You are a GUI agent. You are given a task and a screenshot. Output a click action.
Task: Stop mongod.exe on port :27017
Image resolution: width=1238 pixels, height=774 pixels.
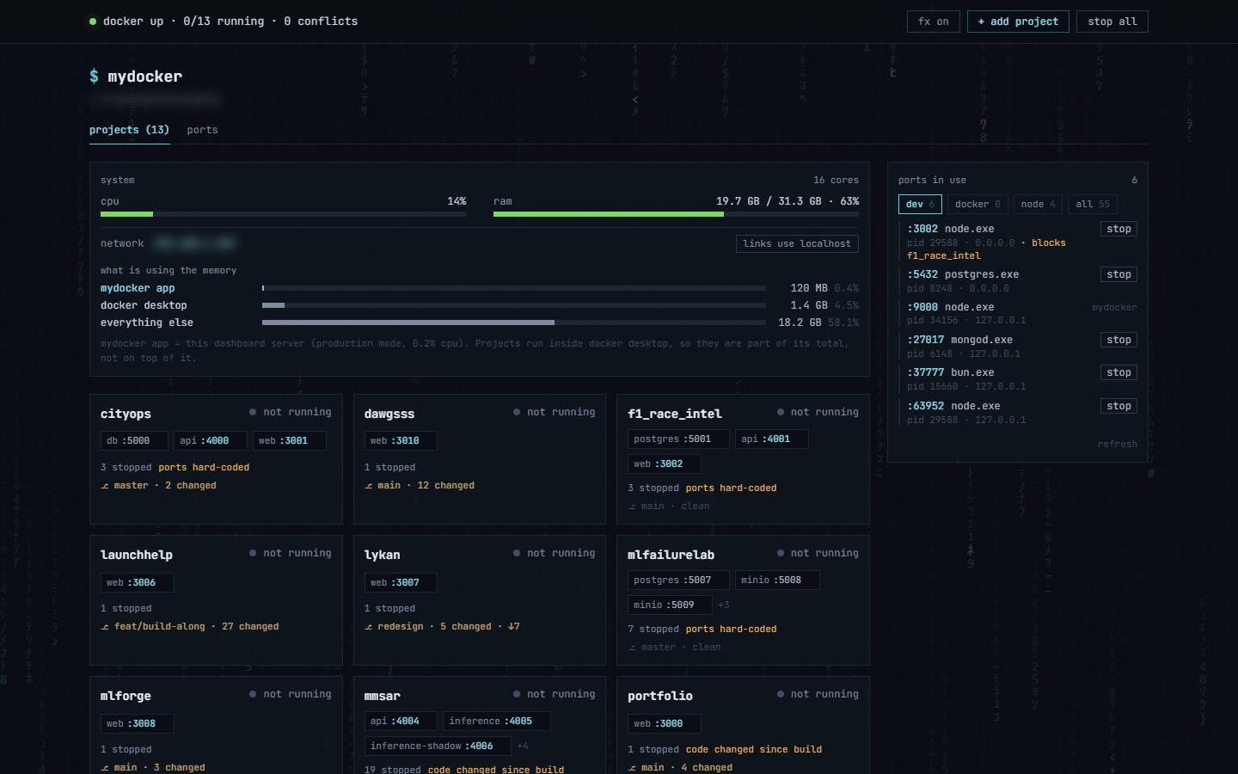pyautogui.click(x=1118, y=340)
